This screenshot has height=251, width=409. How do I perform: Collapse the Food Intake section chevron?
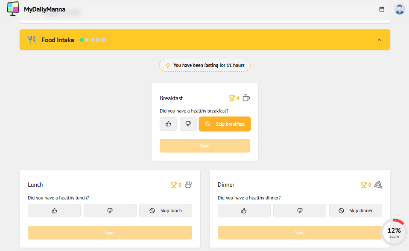click(379, 40)
